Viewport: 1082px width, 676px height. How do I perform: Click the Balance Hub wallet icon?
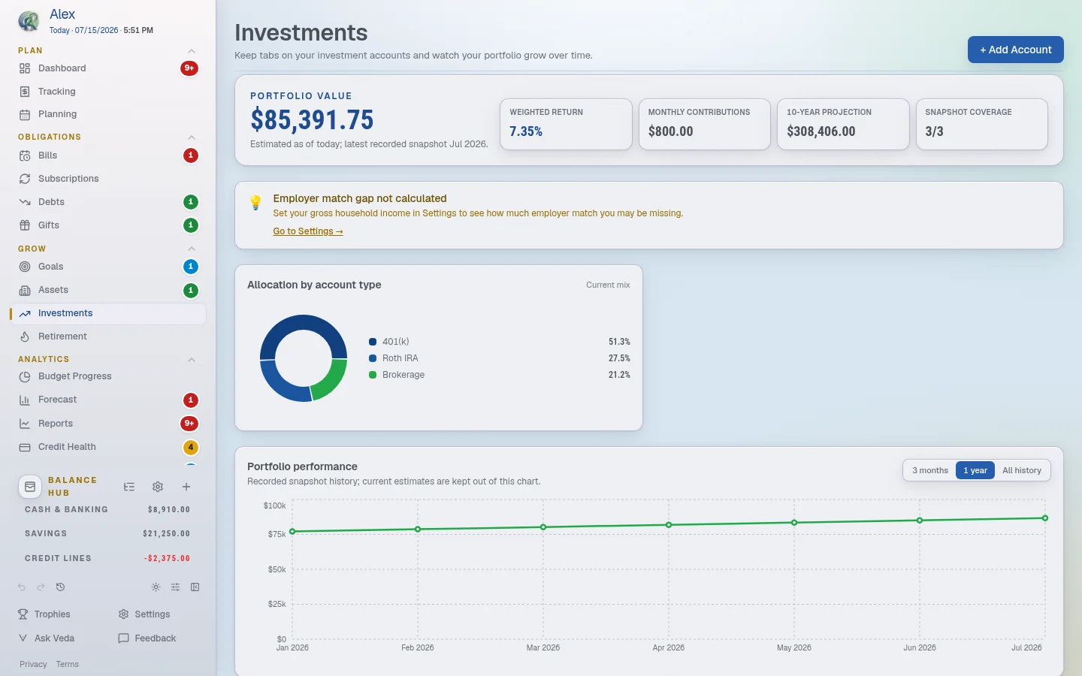(30, 487)
